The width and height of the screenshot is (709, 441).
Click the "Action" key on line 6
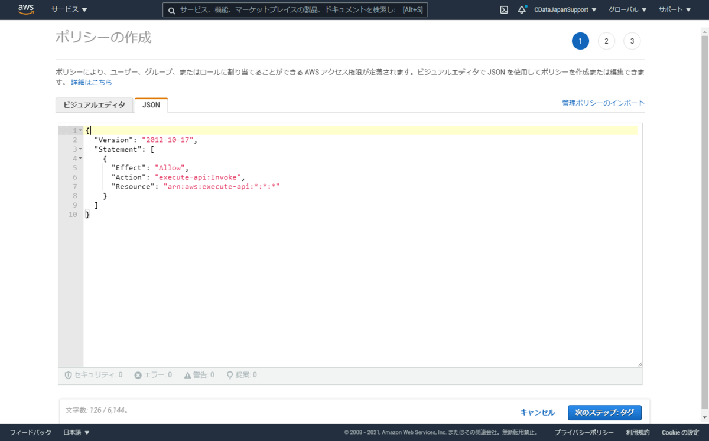click(129, 177)
